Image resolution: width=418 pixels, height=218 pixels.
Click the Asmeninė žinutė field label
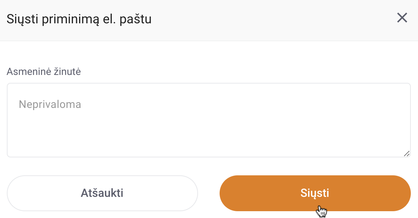pyautogui.click(x=44, y=71)
